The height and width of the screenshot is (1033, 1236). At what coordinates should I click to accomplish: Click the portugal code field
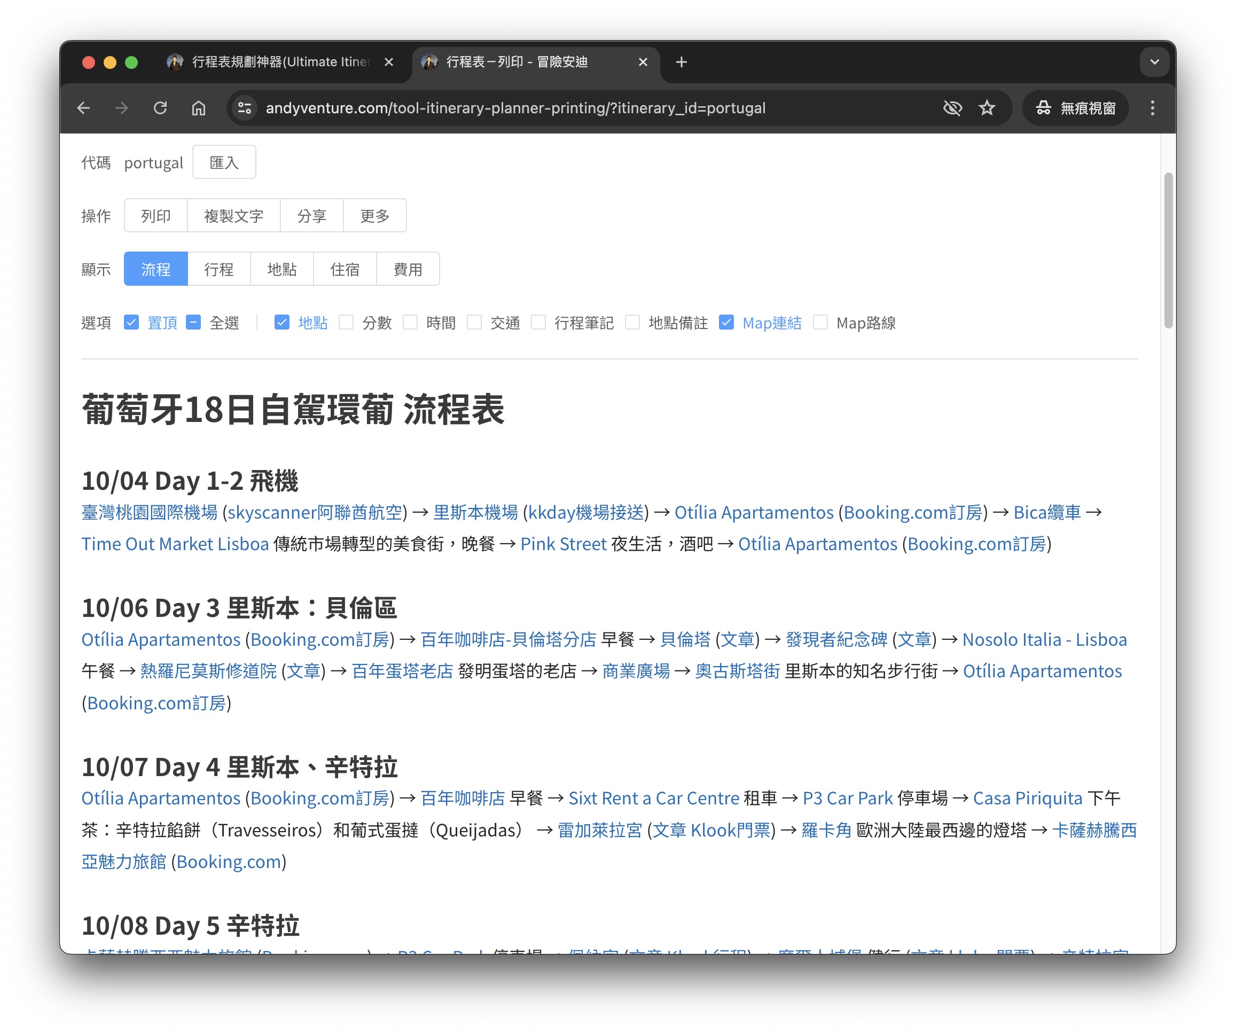(154, 162)
